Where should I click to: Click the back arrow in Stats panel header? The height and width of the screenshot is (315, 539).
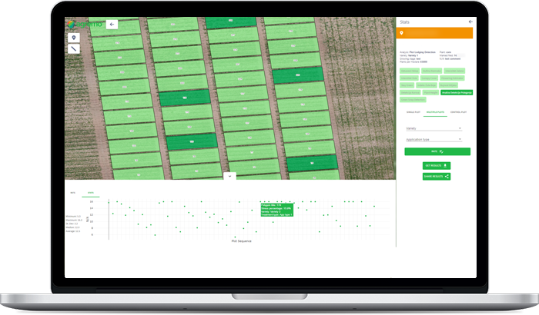click(470, 22)
